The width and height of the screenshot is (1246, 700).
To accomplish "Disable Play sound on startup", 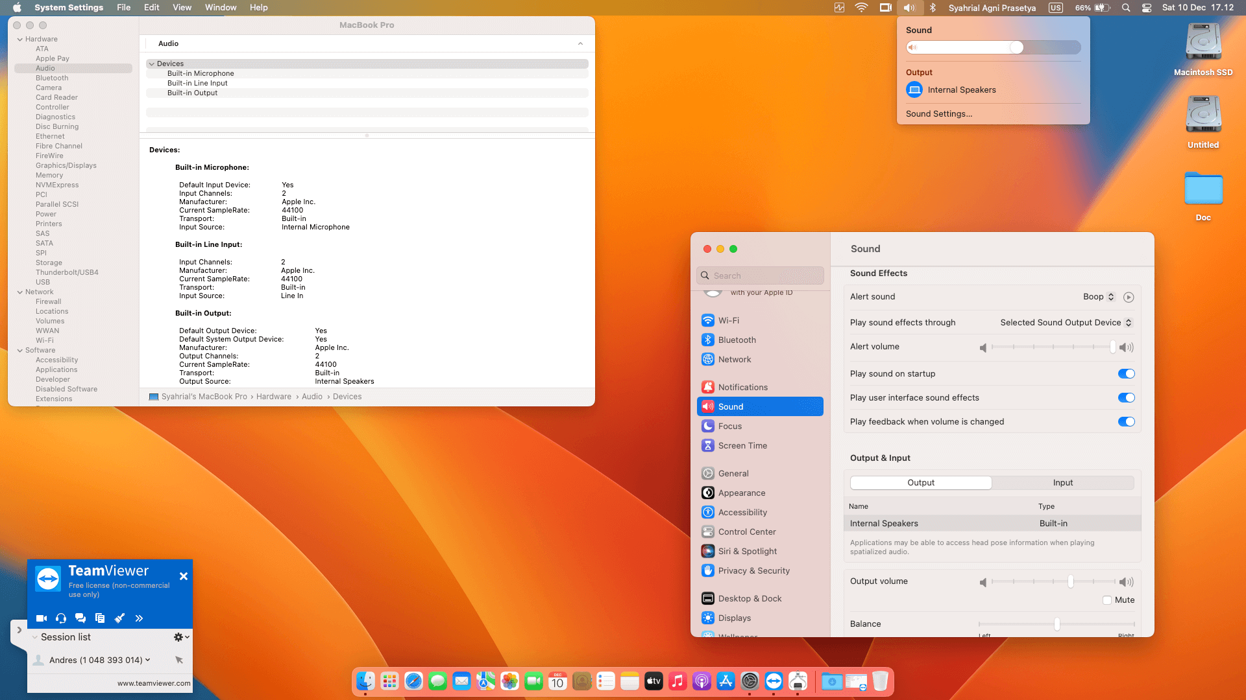I will (1126, 374).
